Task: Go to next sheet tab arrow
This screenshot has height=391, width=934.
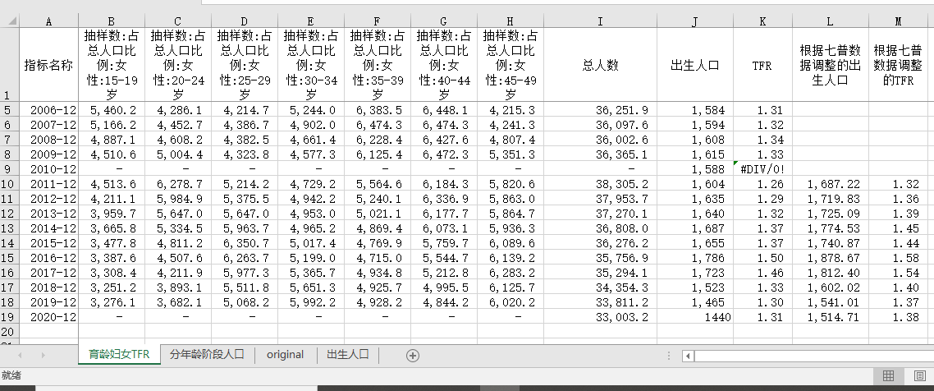Action: click(43, 355)
